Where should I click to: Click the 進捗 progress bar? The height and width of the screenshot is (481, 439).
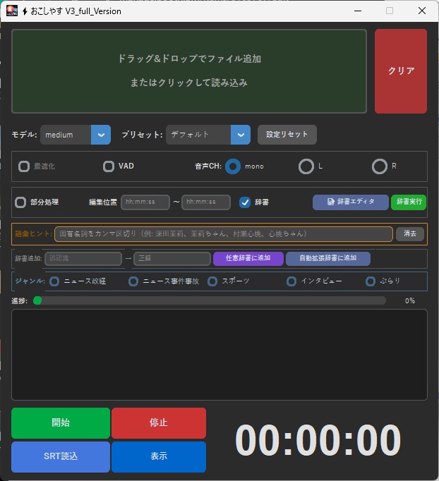click(x=210, y=300)
